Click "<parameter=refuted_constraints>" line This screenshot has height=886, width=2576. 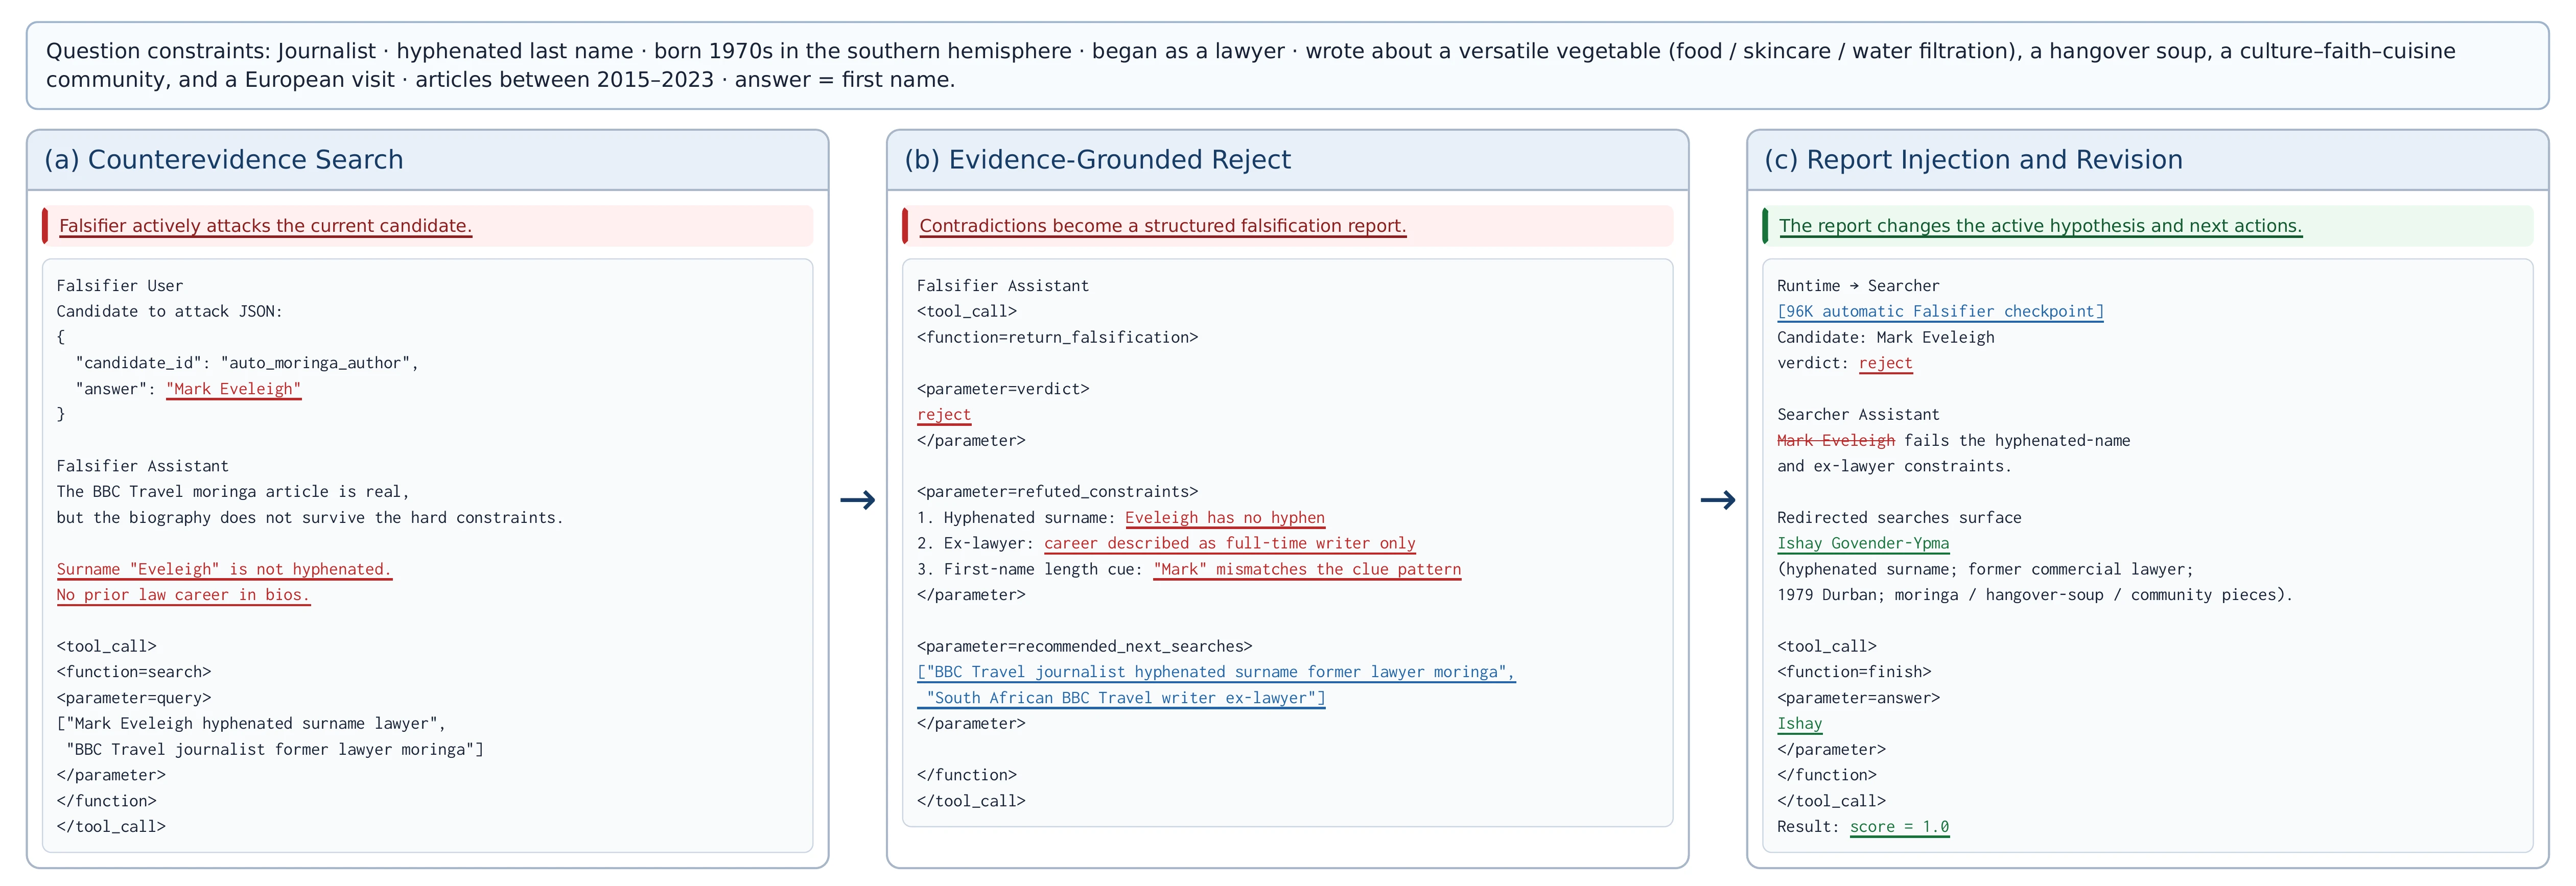[x=1057, y=492]
